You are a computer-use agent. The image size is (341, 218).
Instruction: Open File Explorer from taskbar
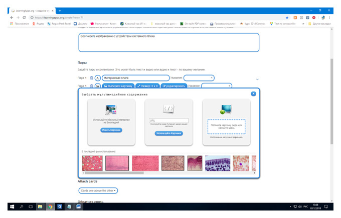(40, 206)
